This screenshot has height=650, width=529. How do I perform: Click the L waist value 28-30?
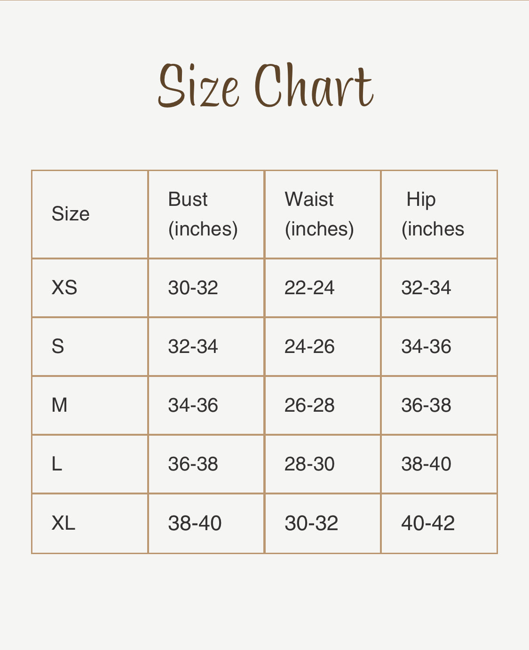(x=309, y=464)
